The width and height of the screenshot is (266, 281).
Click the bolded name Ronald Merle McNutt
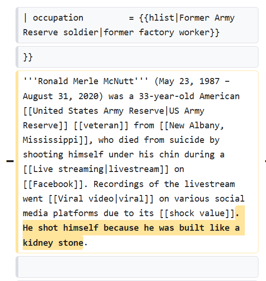86,81
